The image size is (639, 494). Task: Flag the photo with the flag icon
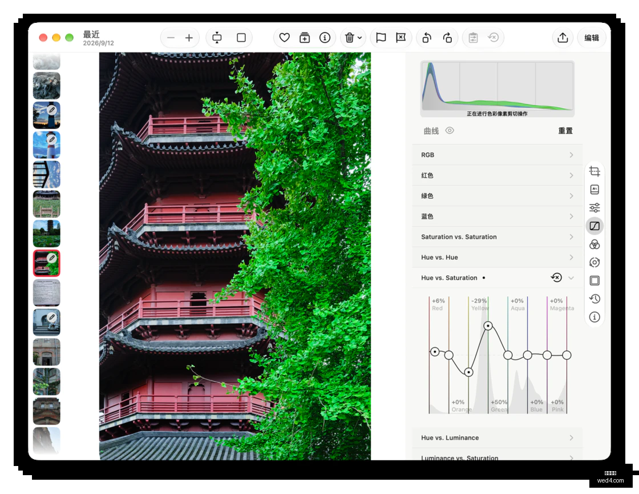click(381, 38)
